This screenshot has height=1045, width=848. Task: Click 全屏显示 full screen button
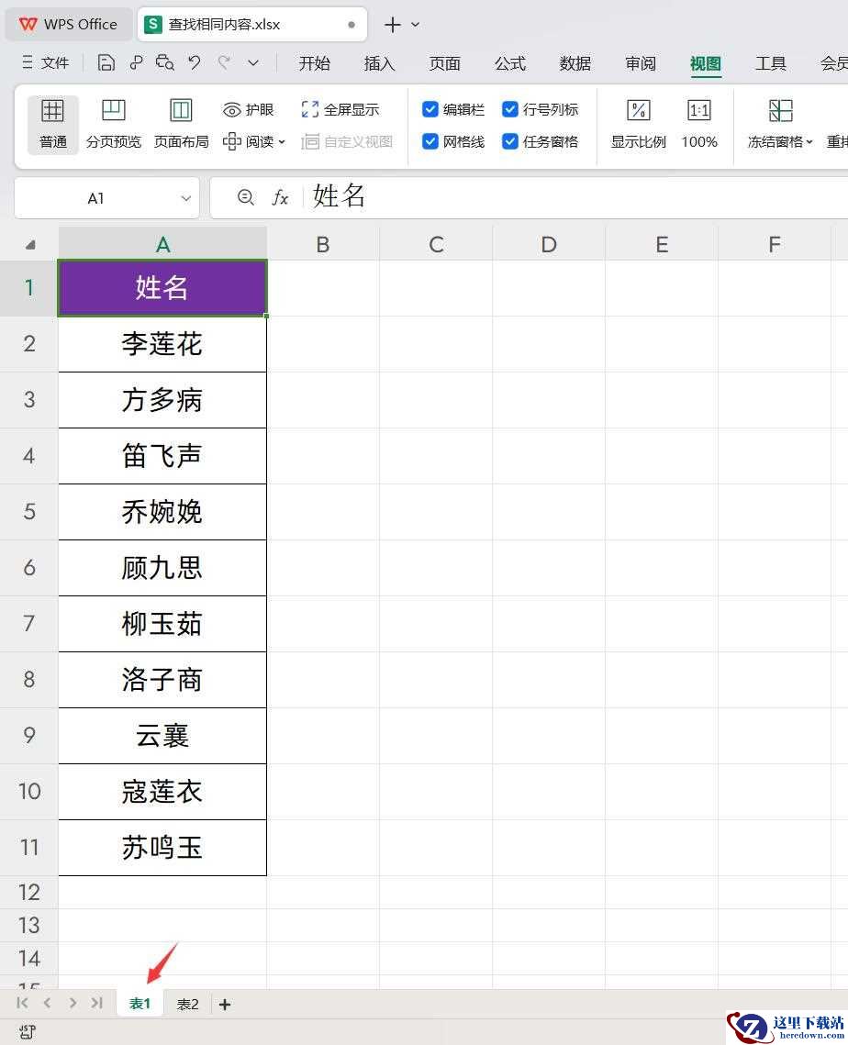[340, 109]
